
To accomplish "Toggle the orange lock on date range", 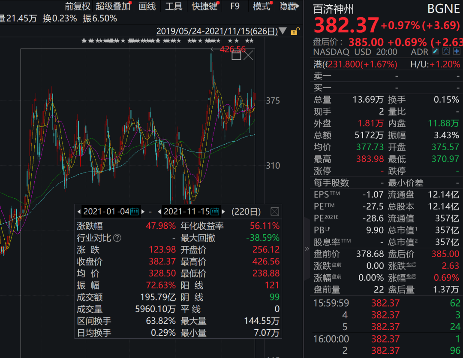I will click(x=295, y=31).
